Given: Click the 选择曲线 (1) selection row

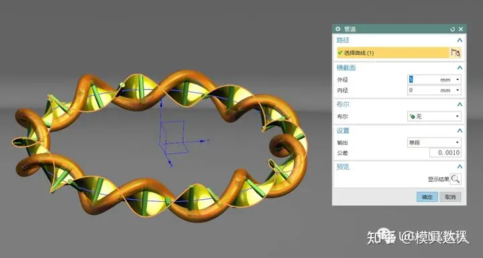Looking at the screenshot, I should [x=393, y=53].
